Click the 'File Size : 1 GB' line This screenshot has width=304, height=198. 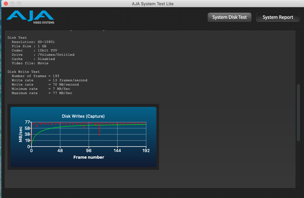point(29,46)
